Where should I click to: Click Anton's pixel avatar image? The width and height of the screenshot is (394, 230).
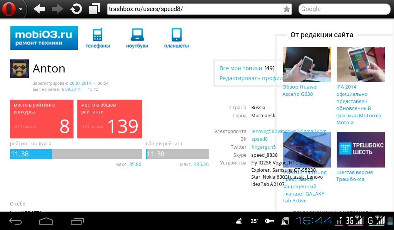pyautogui.click(x=19, y=69)
